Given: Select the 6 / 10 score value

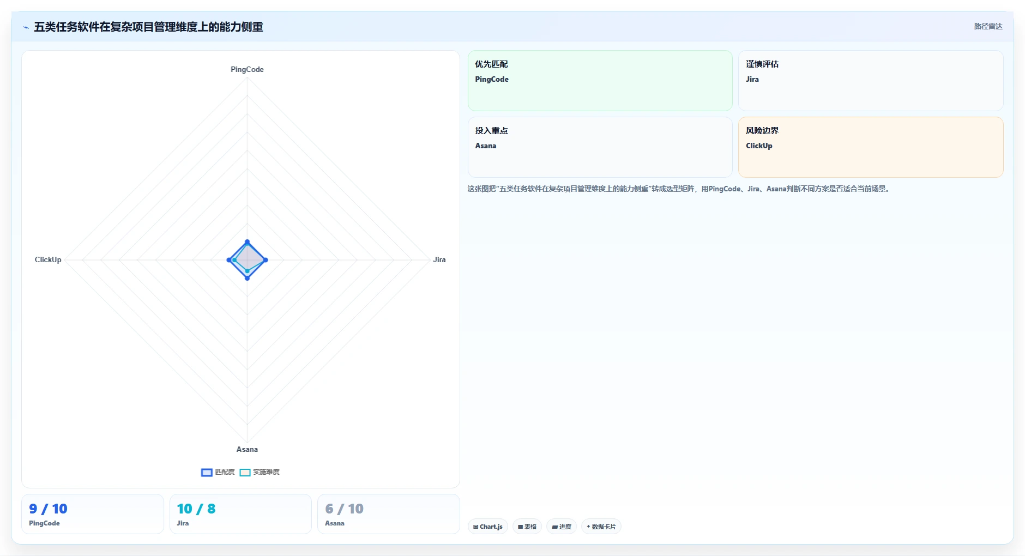Looking at the screenshot, I should pos(344,509).
